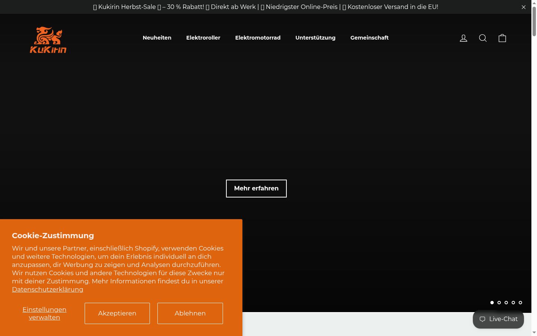Select the third slideshow dot

pos(506,302)
